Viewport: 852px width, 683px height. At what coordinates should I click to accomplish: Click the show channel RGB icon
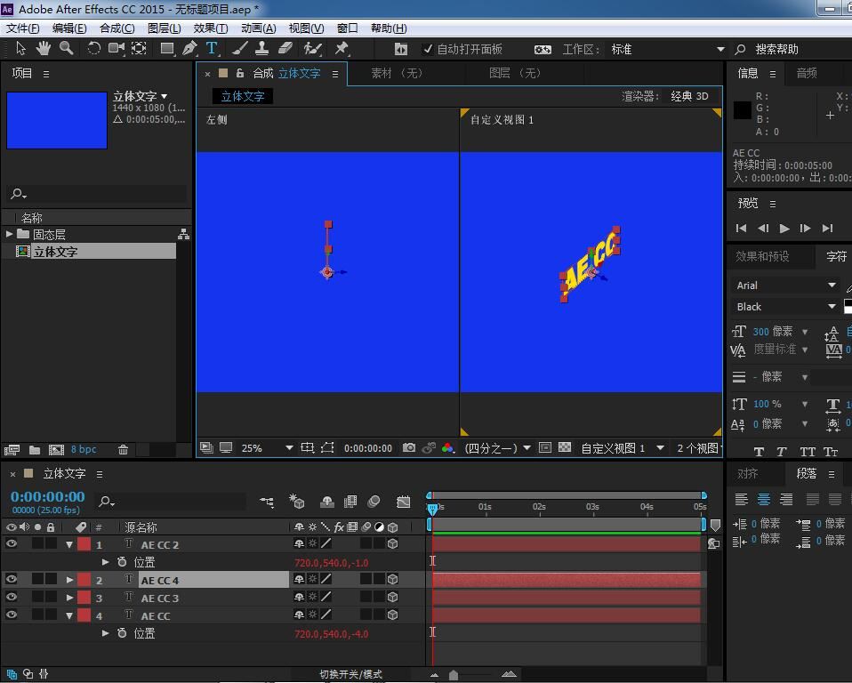(447, 447)
